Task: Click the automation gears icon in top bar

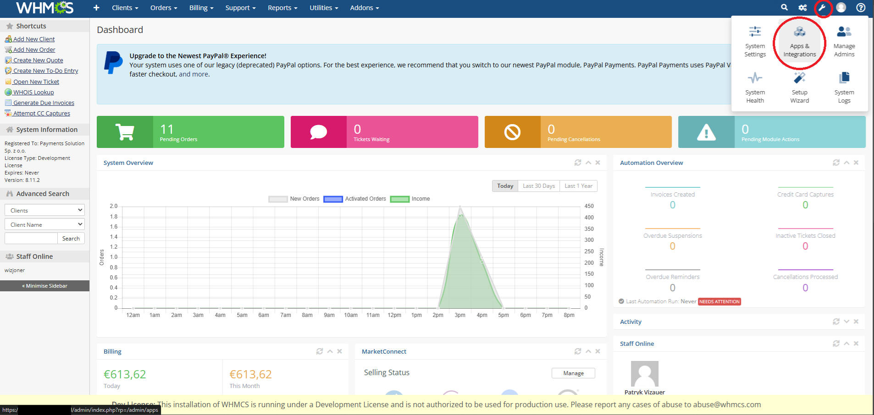Action: [x=802, y=8]
